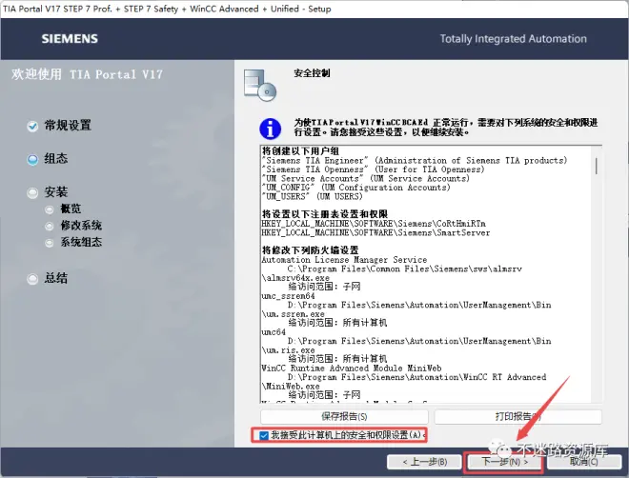Click the security report vertical scrollbar thumb
This screenshot has height=478, width=629.
click(x=597, y=166)
